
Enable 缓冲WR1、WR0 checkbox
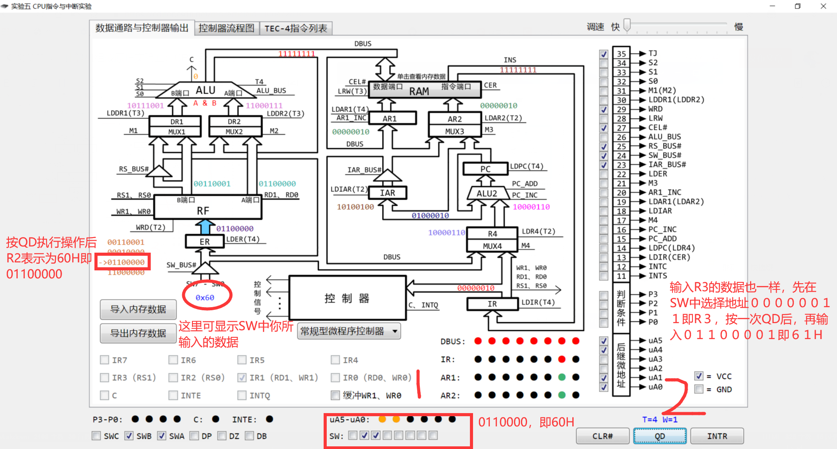point(336,395)
